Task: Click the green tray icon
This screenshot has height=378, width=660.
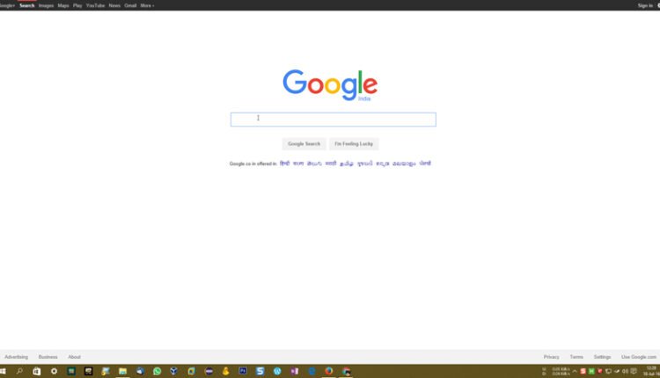Action: pyautogui.click(x=591, y=371)
